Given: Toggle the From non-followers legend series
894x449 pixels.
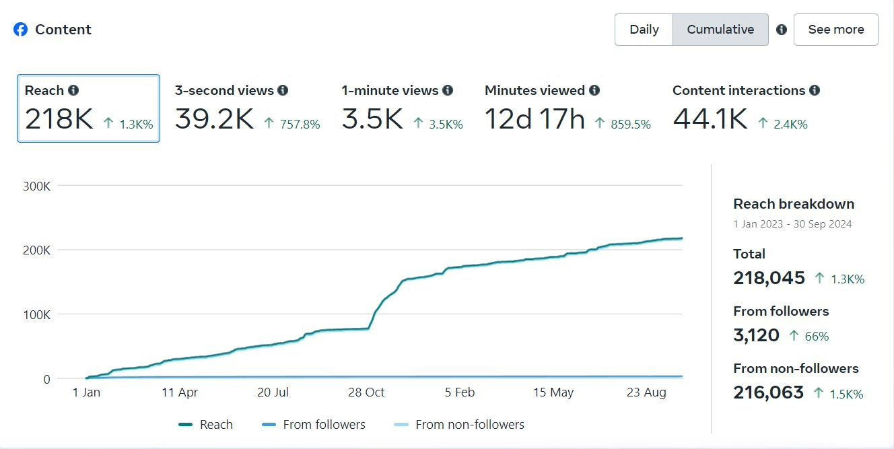Looking at the screenshot, I should [459, 425].
